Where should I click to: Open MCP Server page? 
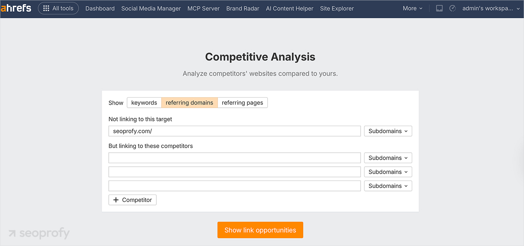pos(203,8)
